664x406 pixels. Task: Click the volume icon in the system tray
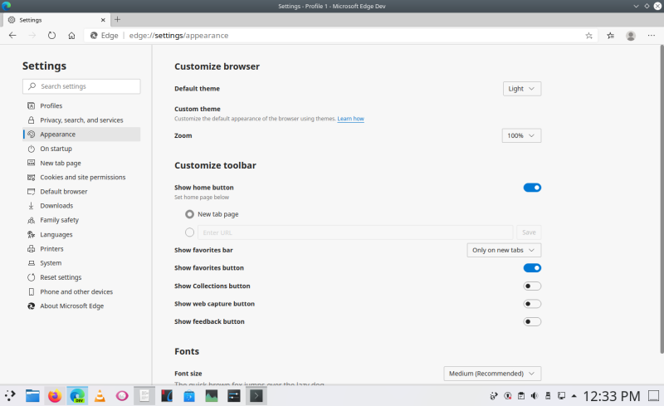click(x=535, y=396)
